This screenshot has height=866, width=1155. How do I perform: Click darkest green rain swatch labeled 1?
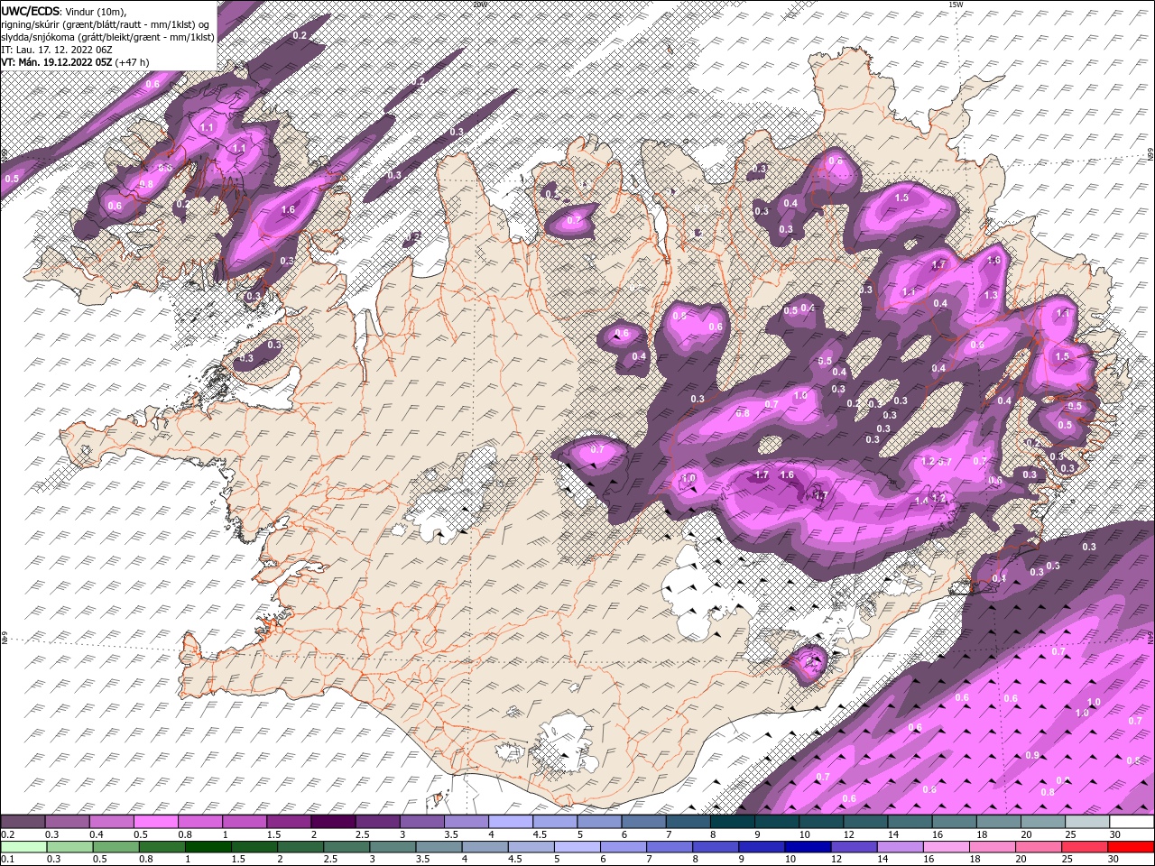point(208,847)
